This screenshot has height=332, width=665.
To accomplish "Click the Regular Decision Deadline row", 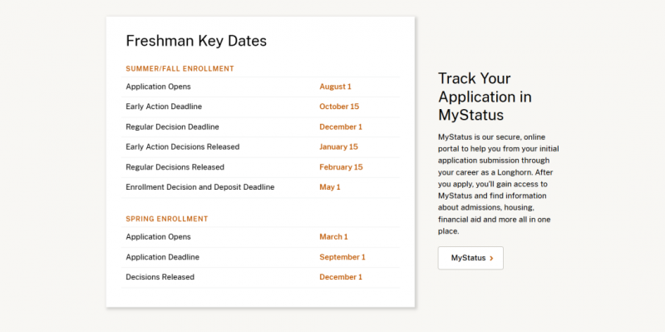I will click(260, 127).
